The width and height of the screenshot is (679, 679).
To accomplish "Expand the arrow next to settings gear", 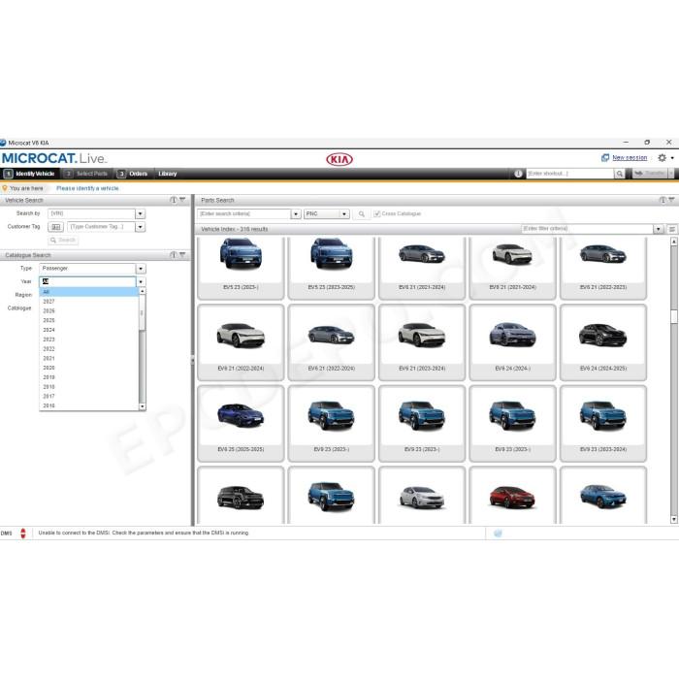I will coord(672,158).
